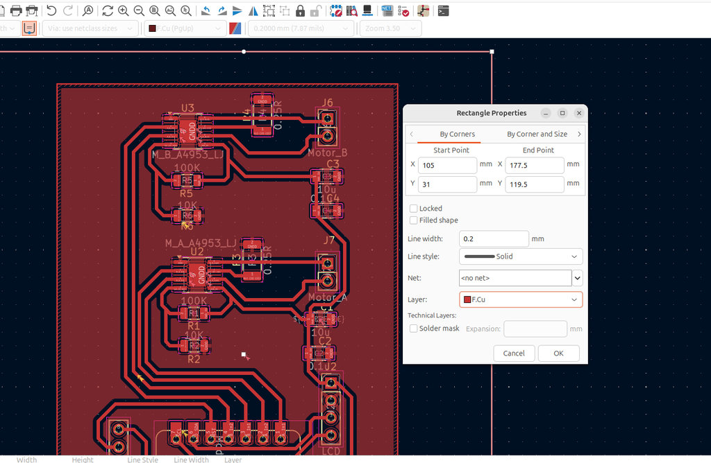
Task: Expand the Net selector dropdown arrow
Action: pyautogui.click(x=577, y=278)
